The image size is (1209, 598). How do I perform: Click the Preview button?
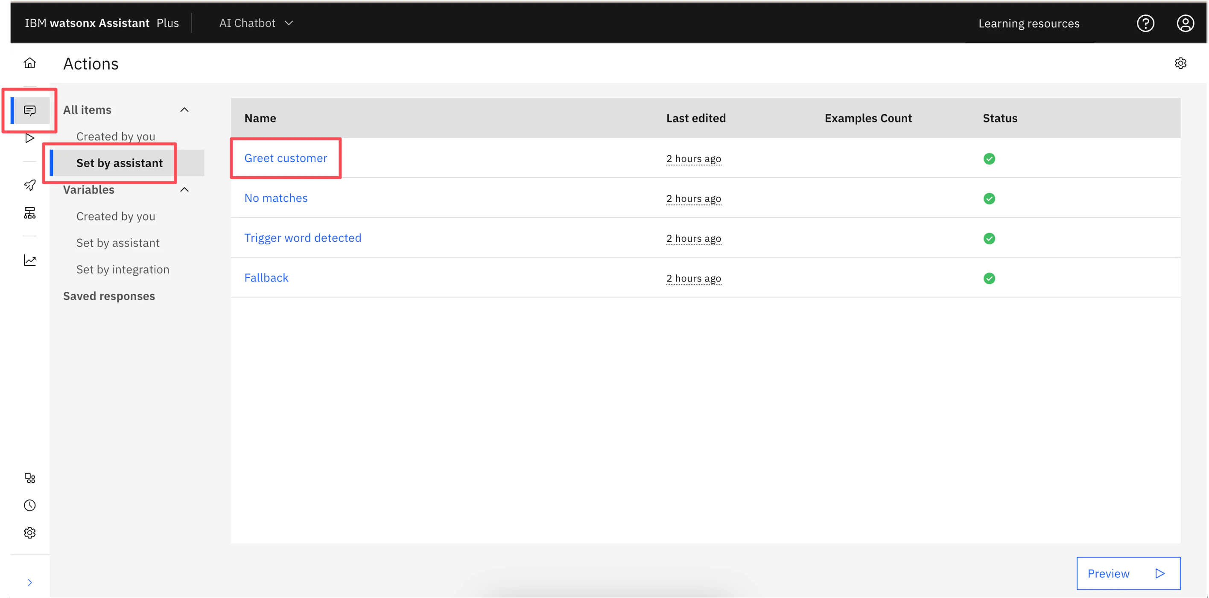pyautogui.click(x=1128, y=573)
